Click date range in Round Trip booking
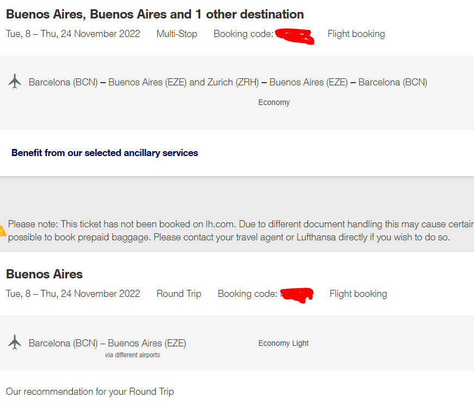The width and height of the screenshot is (474, 404). [x=73, y=294]
